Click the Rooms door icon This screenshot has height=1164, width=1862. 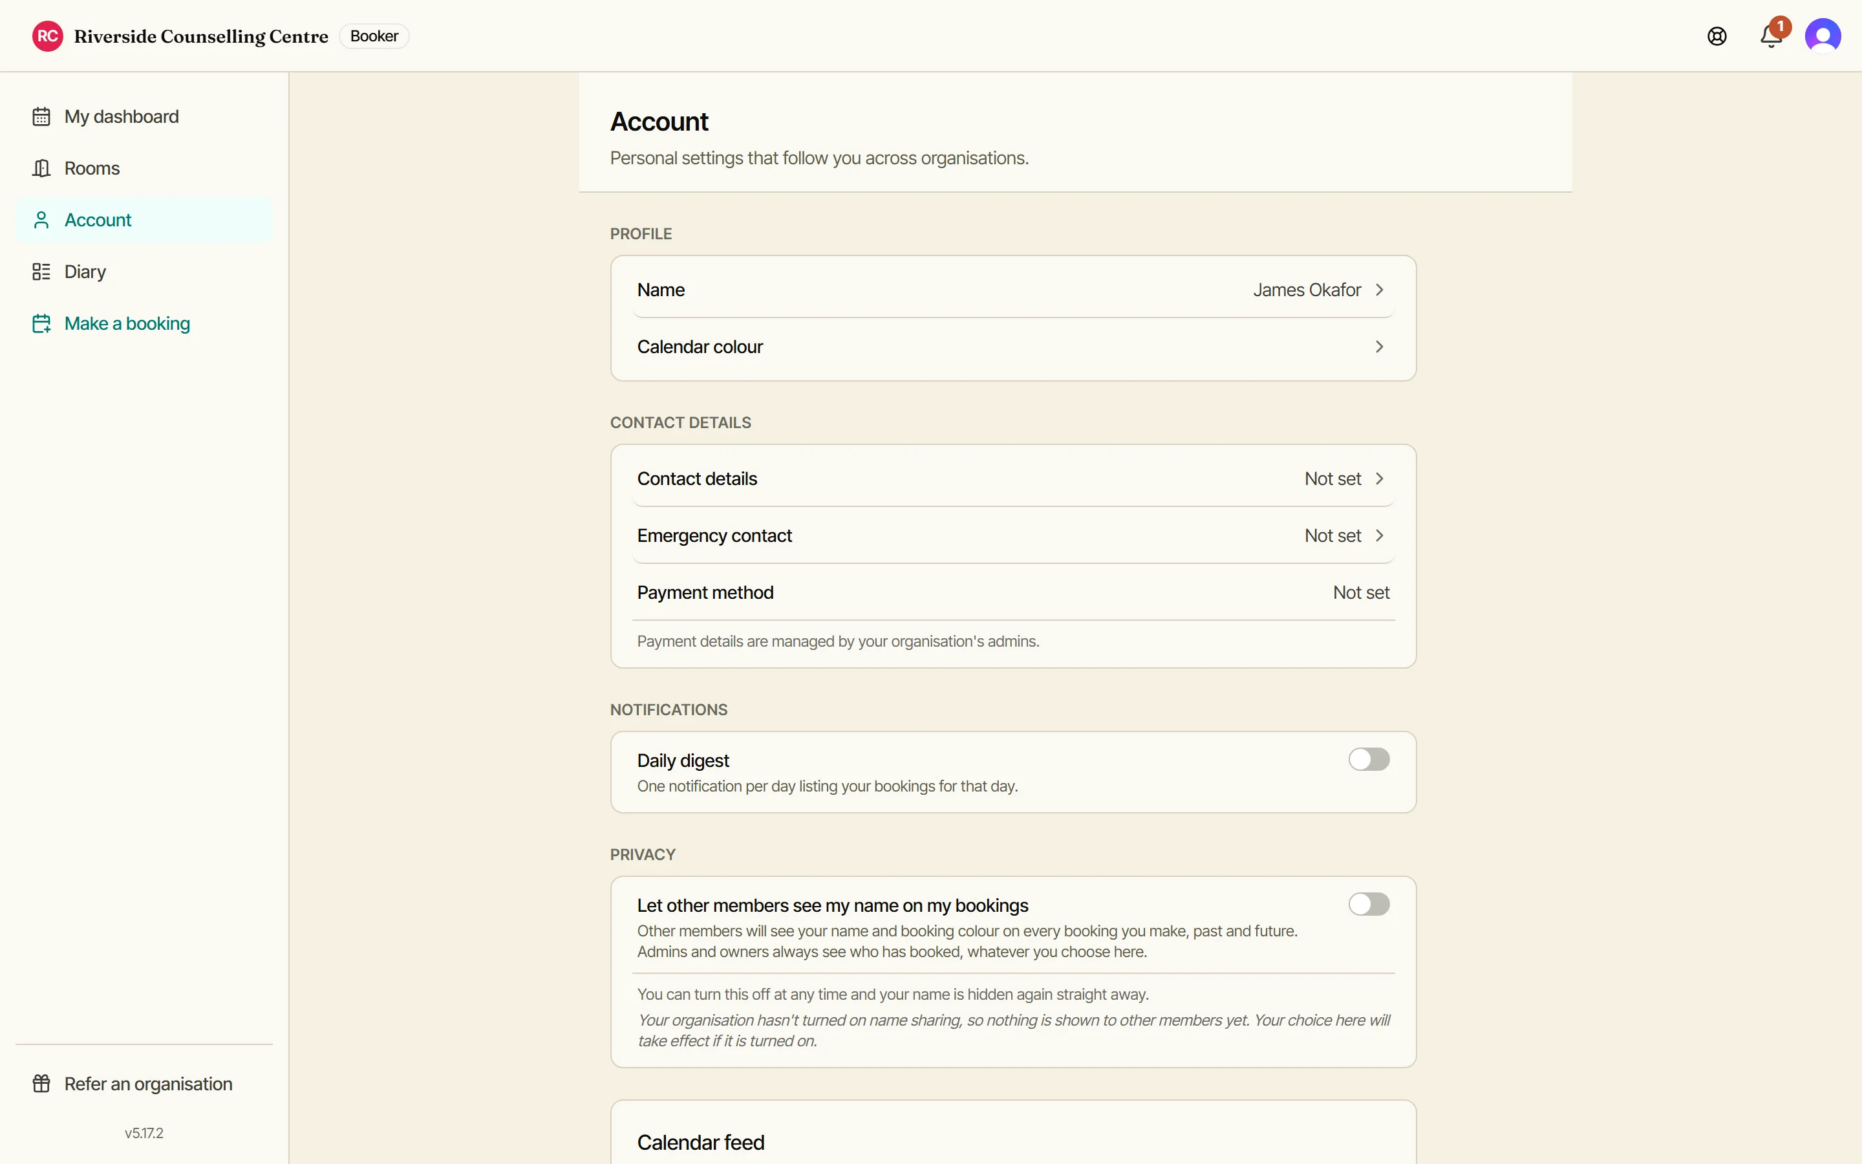coord(41,168)
